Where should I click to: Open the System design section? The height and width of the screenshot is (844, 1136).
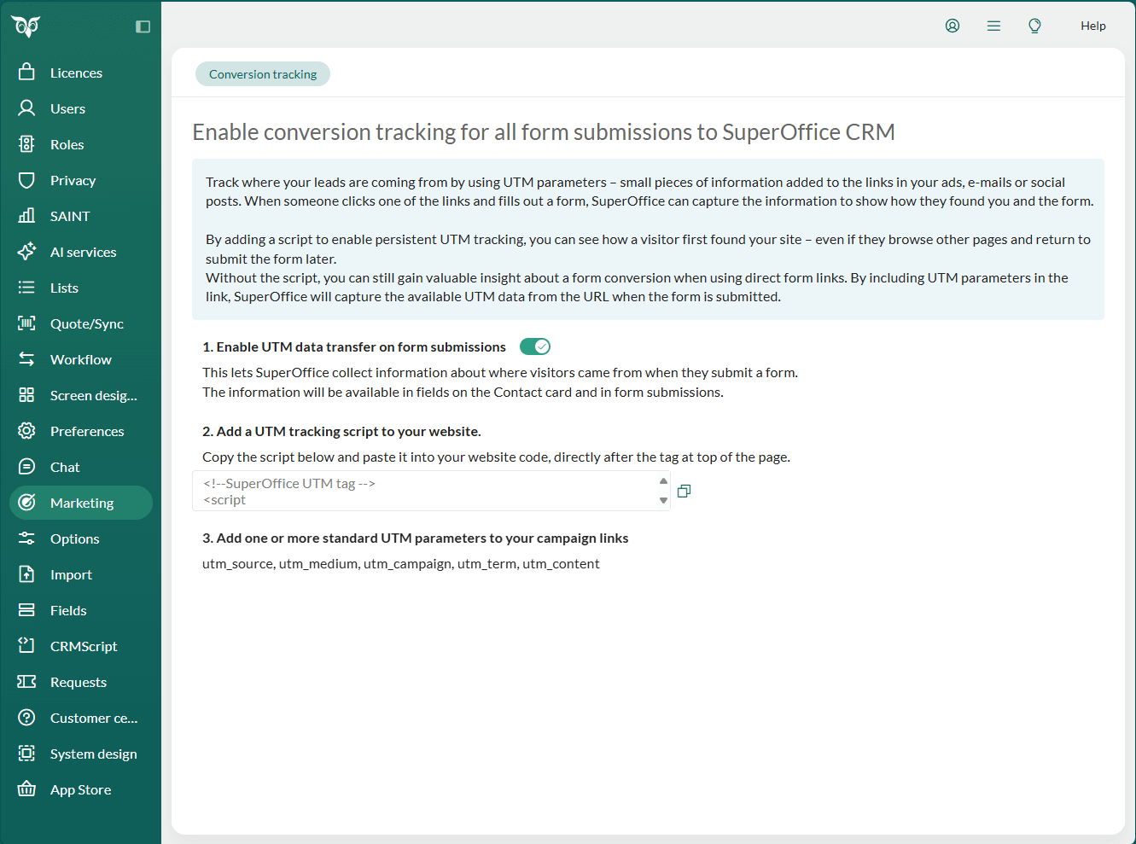(x=94, y=754)
